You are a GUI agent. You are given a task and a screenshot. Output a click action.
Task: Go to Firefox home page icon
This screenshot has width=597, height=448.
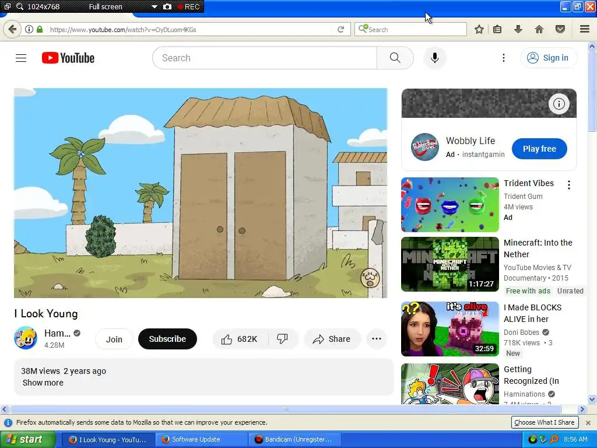pos(539,29)
